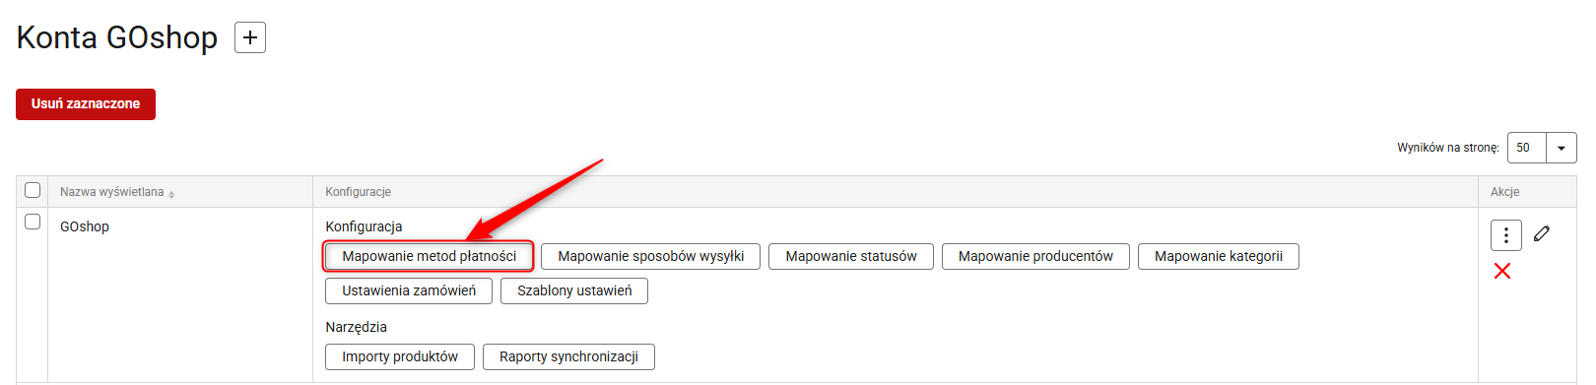
Task: Sort by Nazwa wyświetlana column arrows
Action: click(x=171, y=194)
